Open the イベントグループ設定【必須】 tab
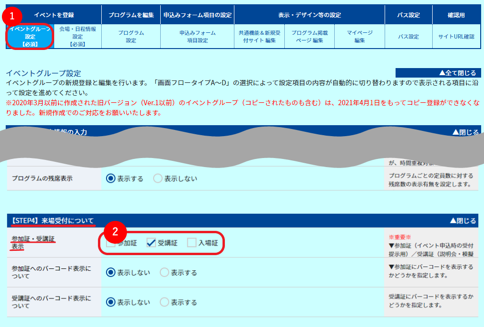 tap(30, 37)
